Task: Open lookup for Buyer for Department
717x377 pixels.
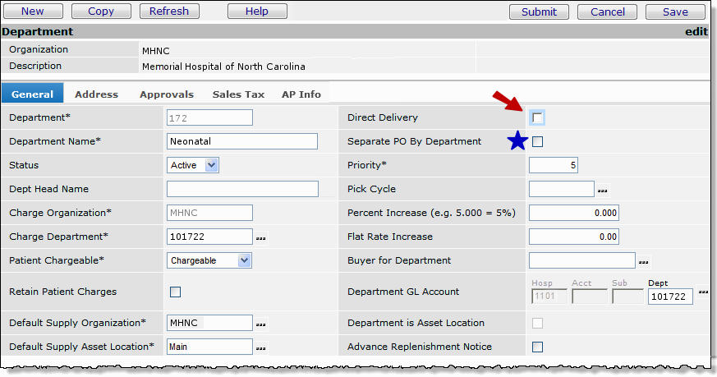Action: (x=644, y=262)
